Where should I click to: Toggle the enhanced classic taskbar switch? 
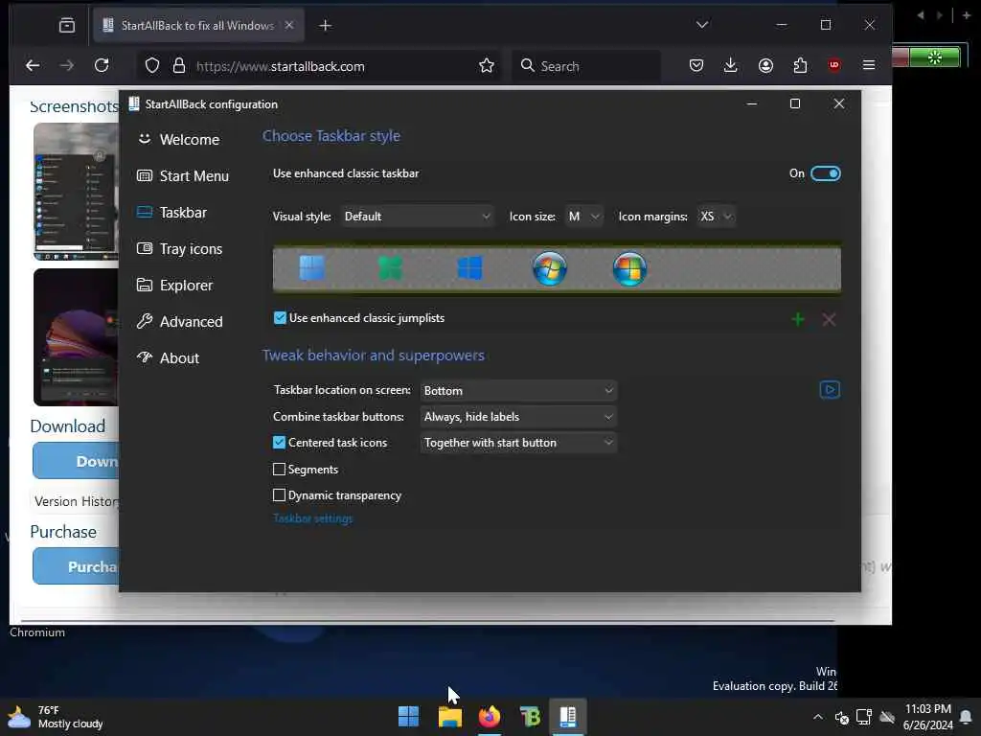[x=825, y=173]
